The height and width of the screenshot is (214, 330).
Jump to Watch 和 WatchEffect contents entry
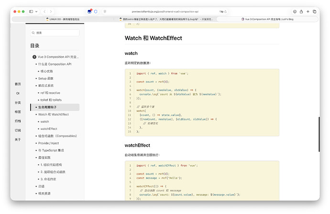tap(54, 114)
